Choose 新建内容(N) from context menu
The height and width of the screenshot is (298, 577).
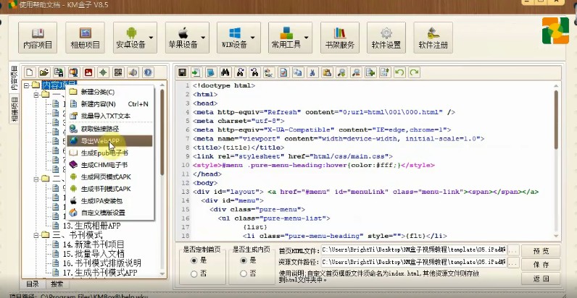(109, 104)
